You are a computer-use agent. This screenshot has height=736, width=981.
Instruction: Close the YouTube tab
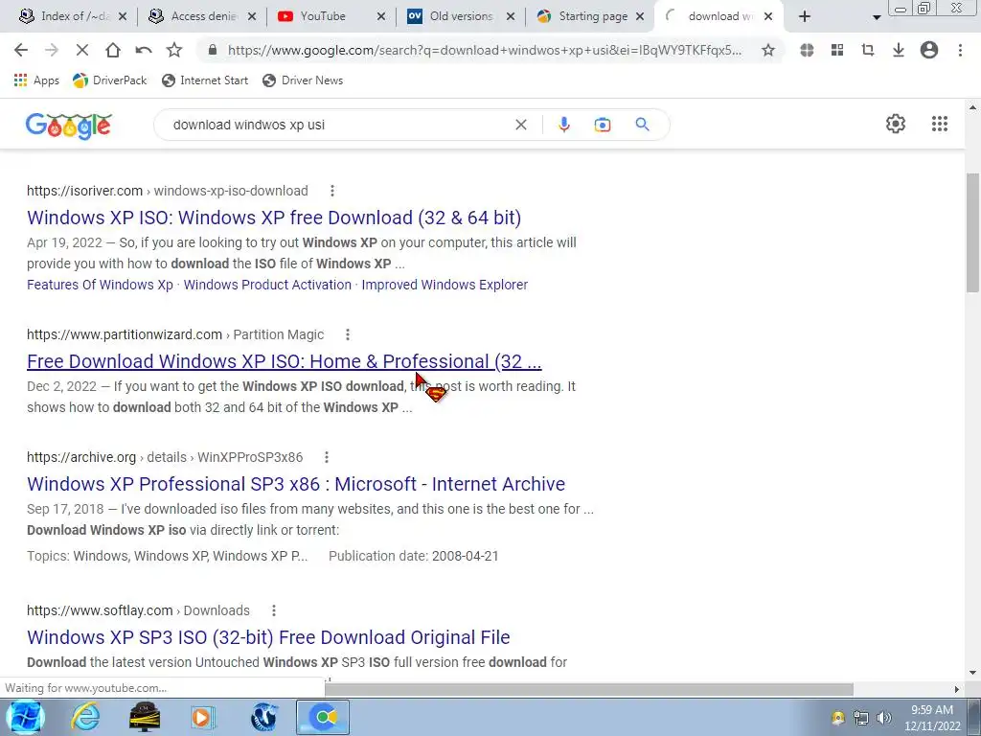pos(381,17)
